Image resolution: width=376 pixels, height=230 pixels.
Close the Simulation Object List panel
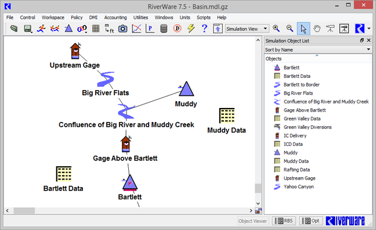369,40
